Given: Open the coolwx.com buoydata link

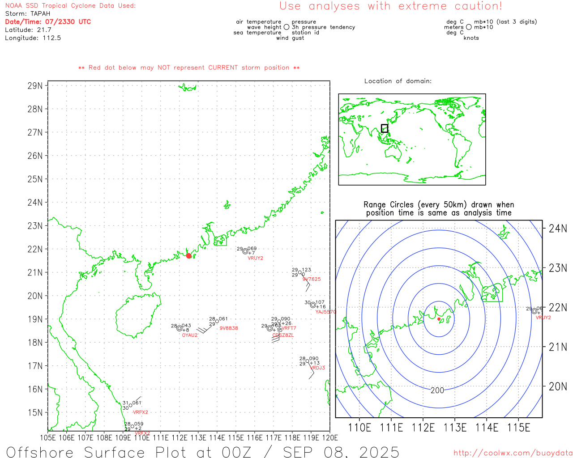Looking at the screenshot, I should pos(513,453).
